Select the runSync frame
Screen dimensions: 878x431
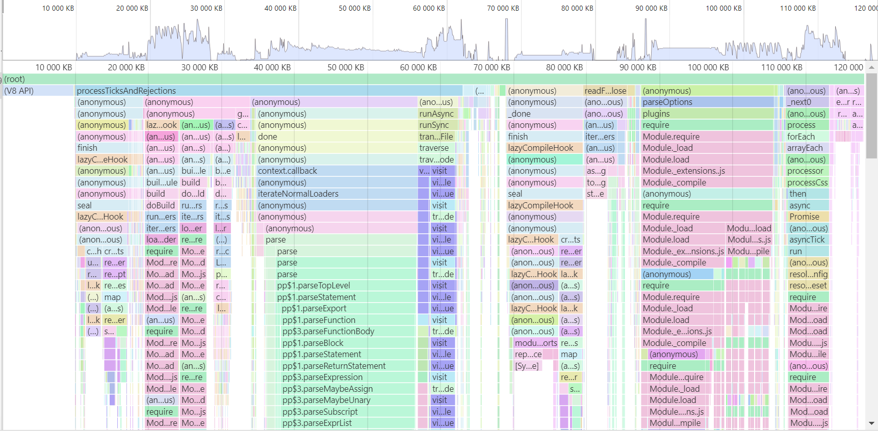tap(437, 125)
